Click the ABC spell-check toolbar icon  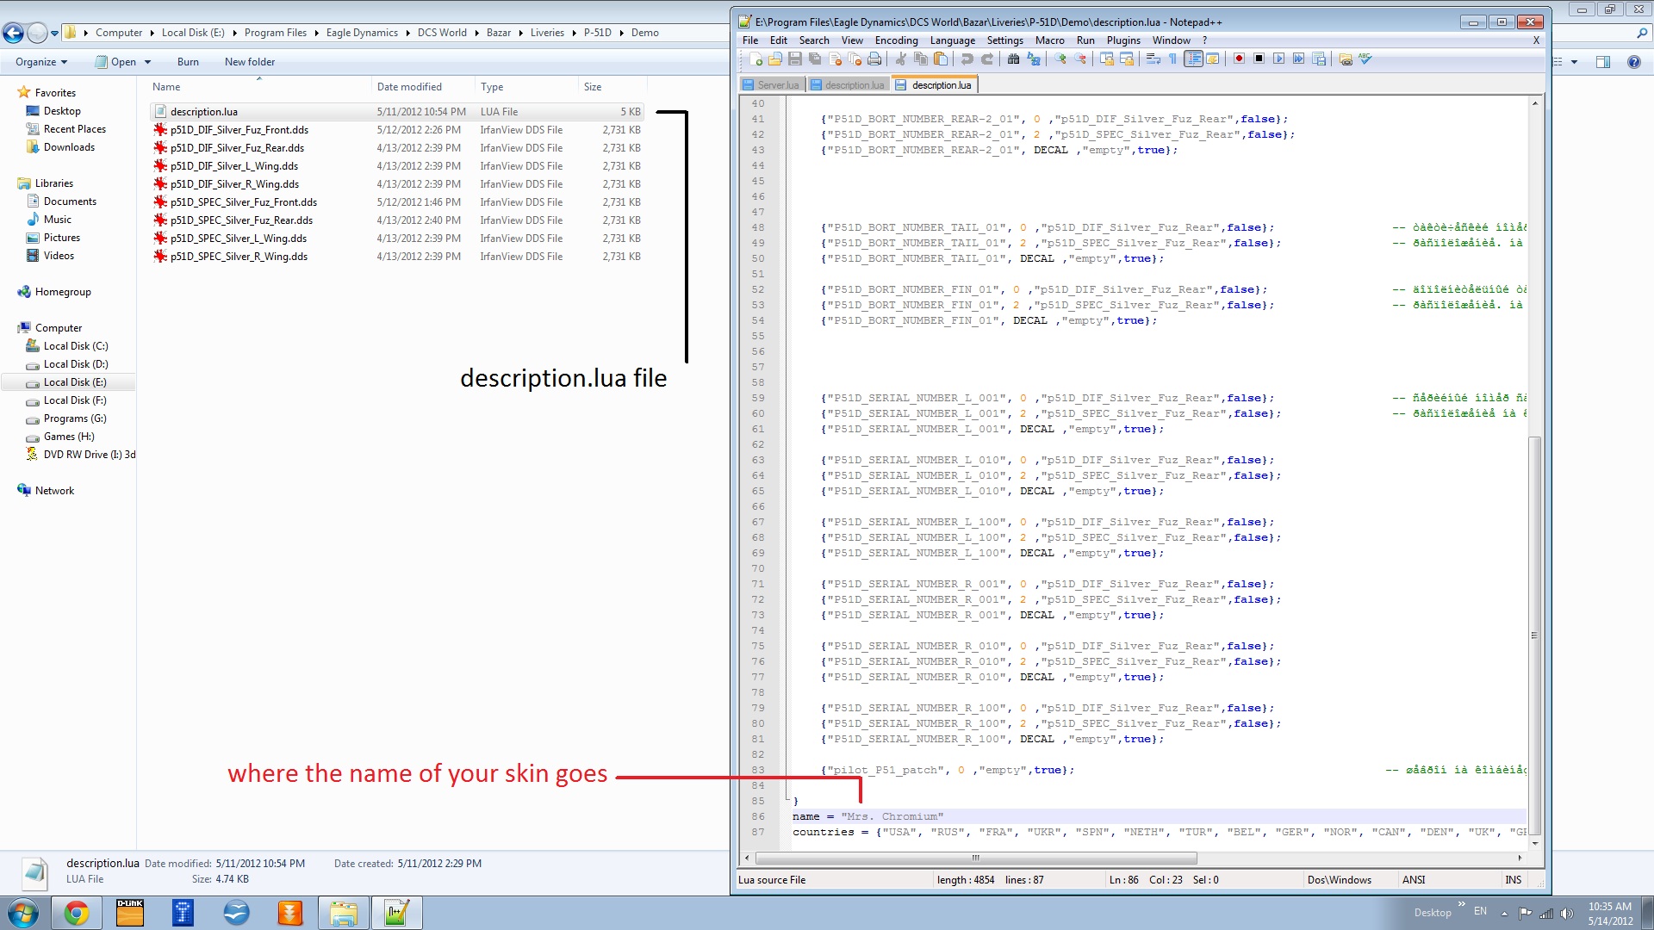coord(1365,59)
